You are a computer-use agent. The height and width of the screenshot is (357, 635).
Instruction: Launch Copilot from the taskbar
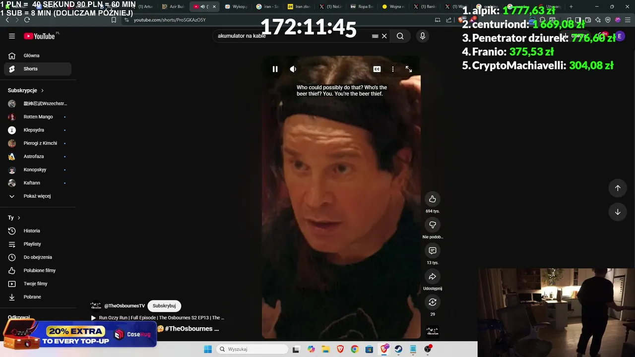coord(311,349)
